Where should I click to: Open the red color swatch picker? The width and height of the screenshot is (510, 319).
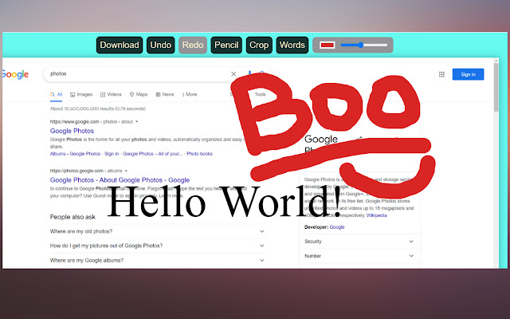click(328, 45)
